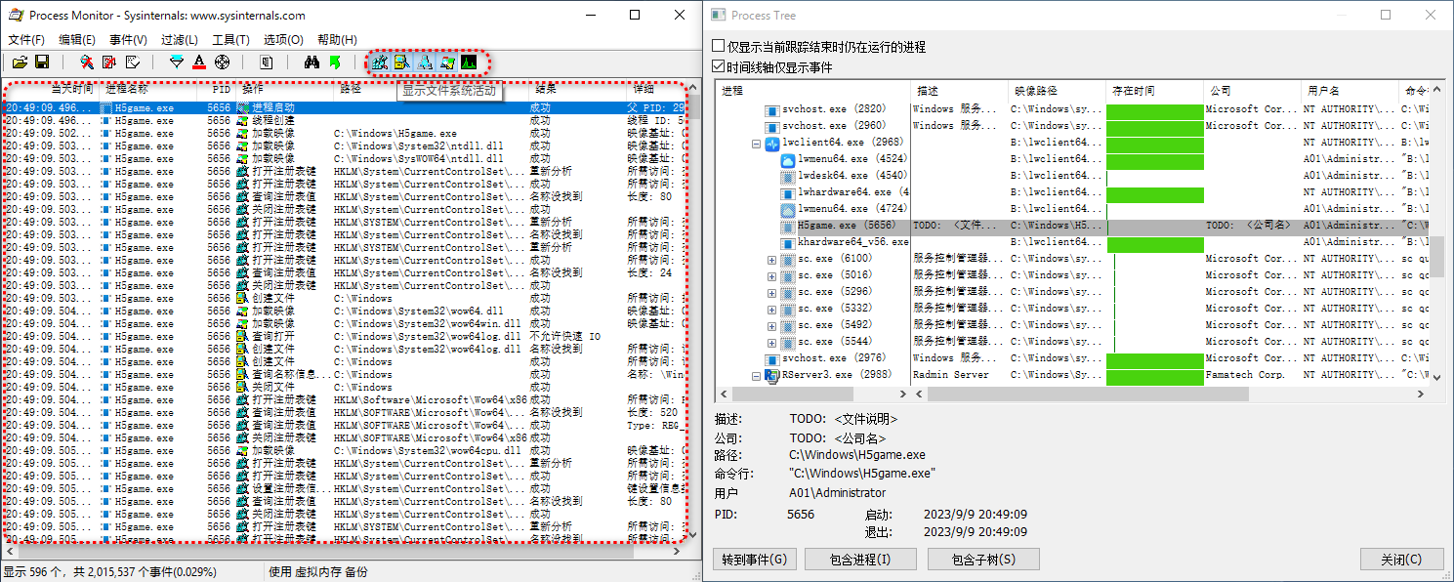The width and height of the screenshot is (1454, 582).
Task: Expand the sc.exe (5332) tree node
Action: pyautogui.click(x=772, y=309)
